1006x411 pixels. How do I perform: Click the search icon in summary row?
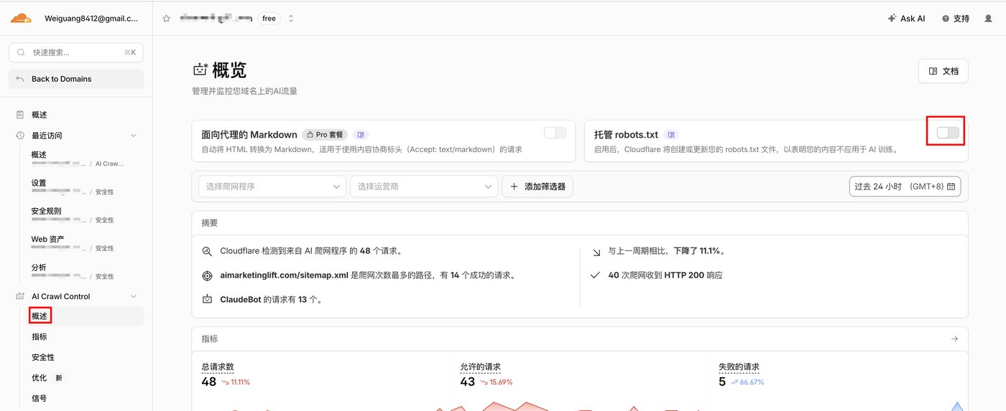point(207,252)
